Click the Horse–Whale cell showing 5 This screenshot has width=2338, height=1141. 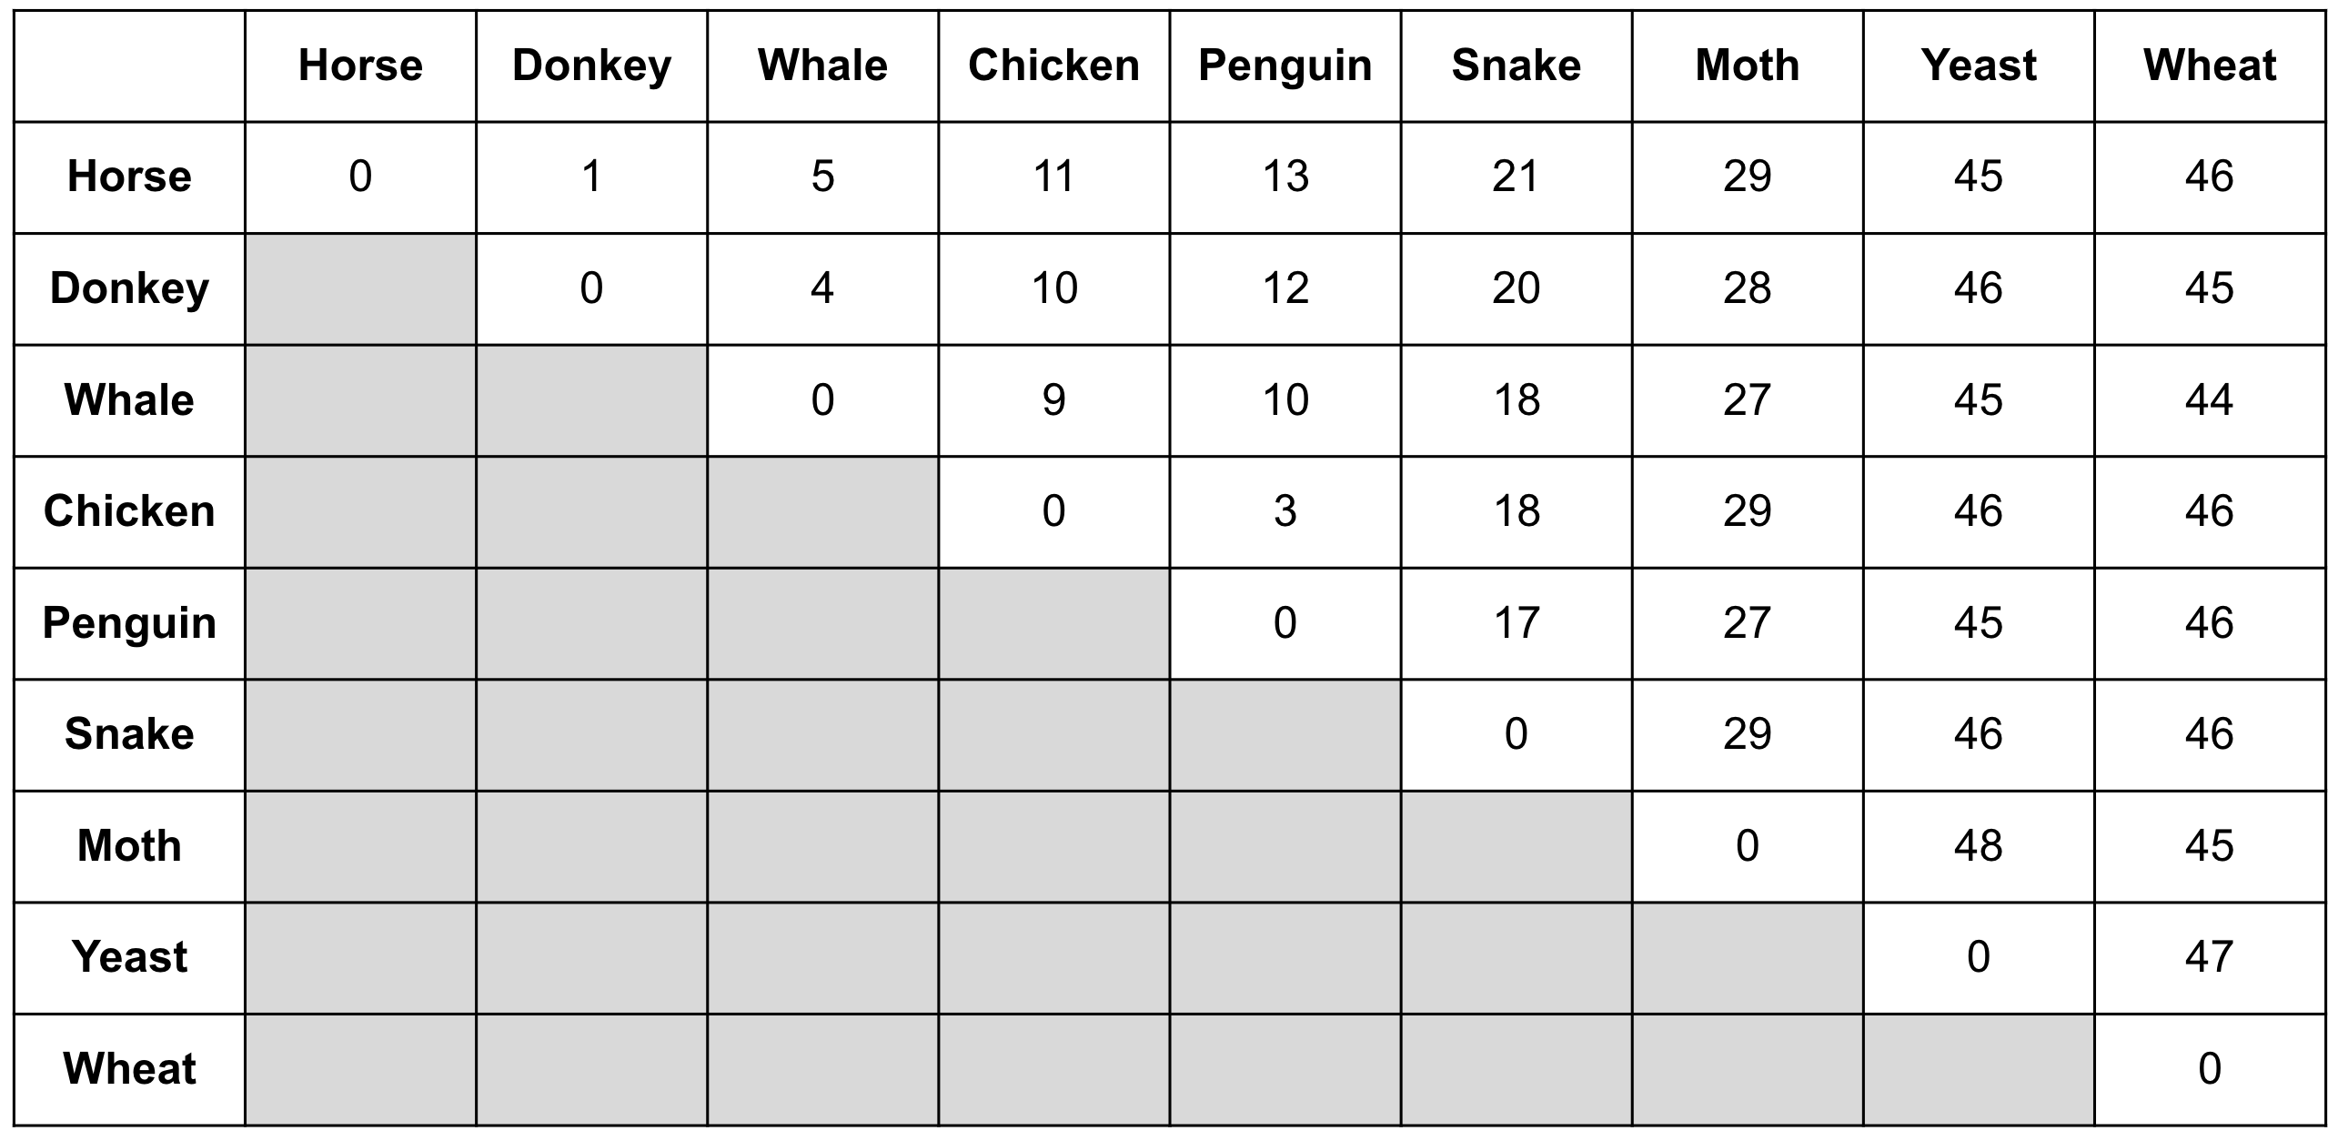point(822,177)
